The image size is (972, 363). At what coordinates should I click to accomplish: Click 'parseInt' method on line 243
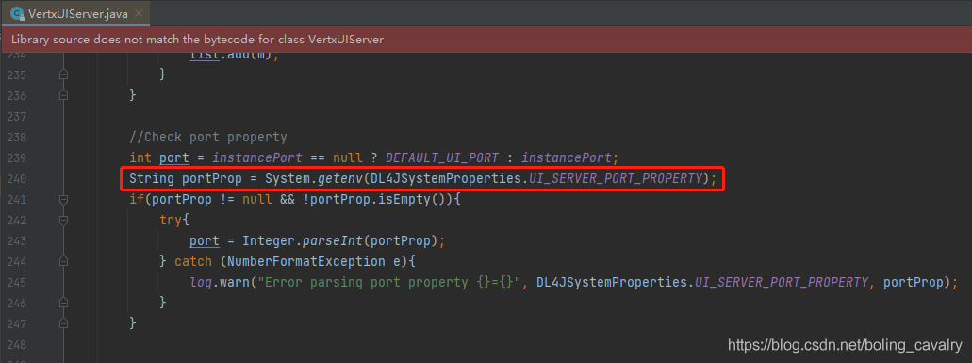(x=333, y=241)
